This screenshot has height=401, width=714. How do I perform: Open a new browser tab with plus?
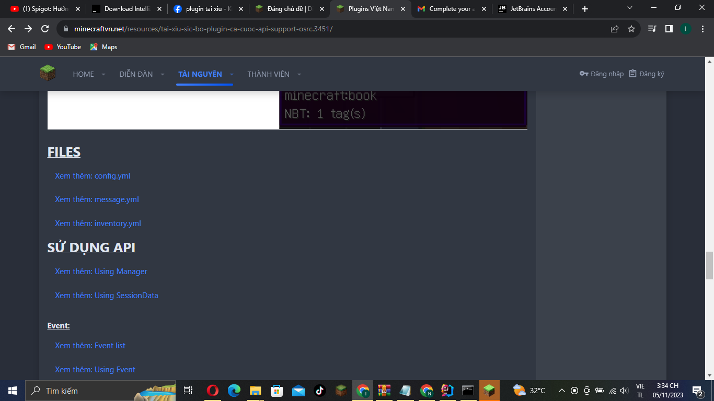pos(585,9)
